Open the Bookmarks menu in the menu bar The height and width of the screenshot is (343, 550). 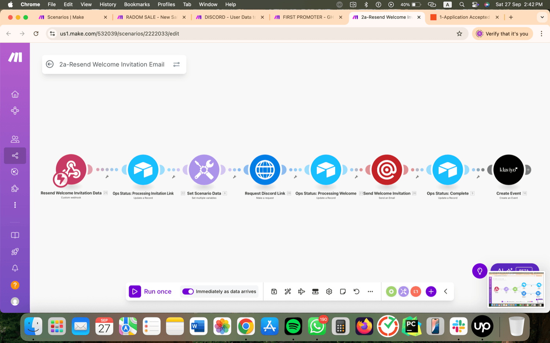point(137,4)
